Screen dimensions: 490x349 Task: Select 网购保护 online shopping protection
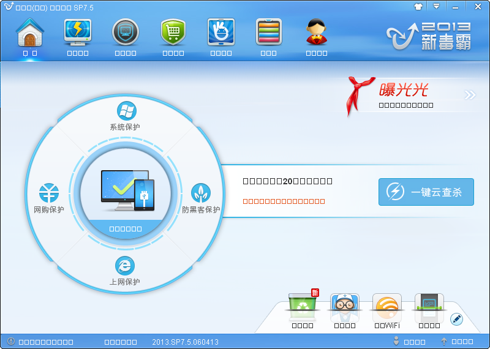tap(49, 198)
